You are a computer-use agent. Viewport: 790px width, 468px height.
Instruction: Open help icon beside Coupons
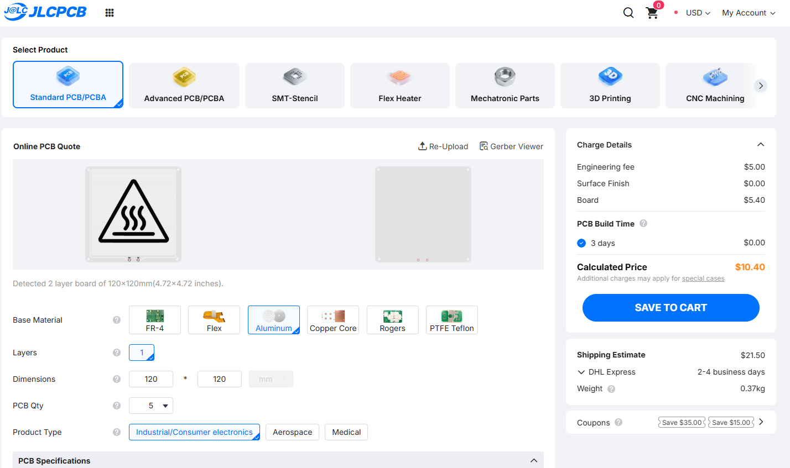(619, 422)
